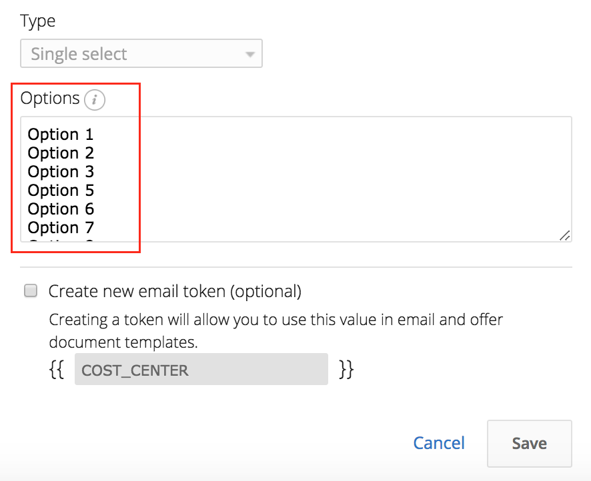The image size is (591, 481).
Task: Open the Single select type dropdown
Action: [141, 53]
